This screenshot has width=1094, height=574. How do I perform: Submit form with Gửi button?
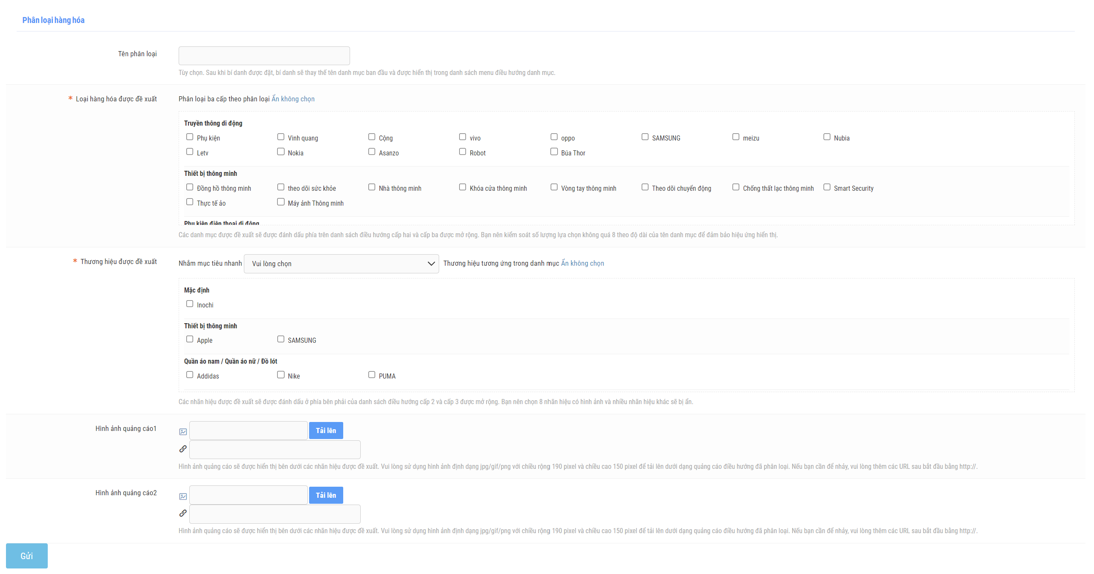pyautogui.click(x=27, y=556)
